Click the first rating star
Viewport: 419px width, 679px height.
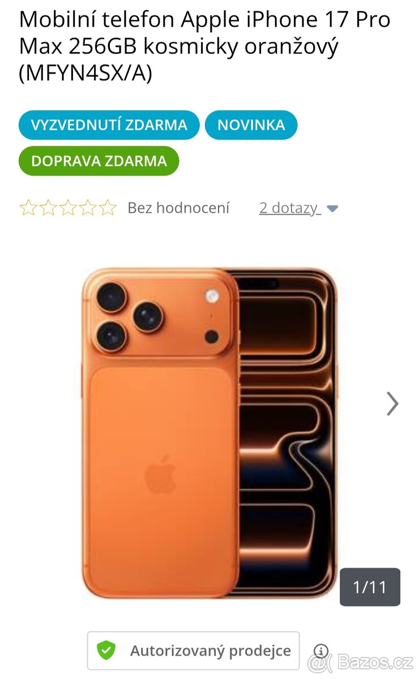(x=28, y=208)
